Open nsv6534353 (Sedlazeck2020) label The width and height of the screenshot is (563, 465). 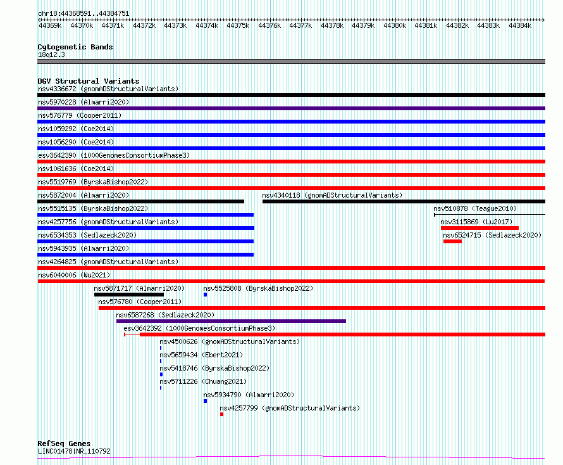[87, 235]
